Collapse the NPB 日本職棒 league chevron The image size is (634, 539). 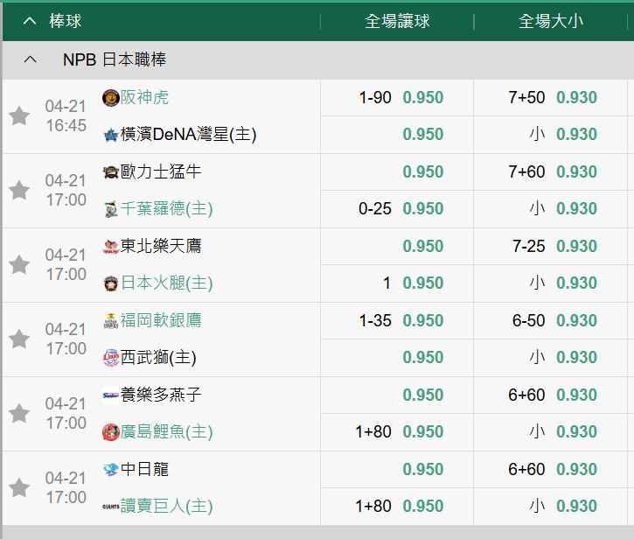30,59
